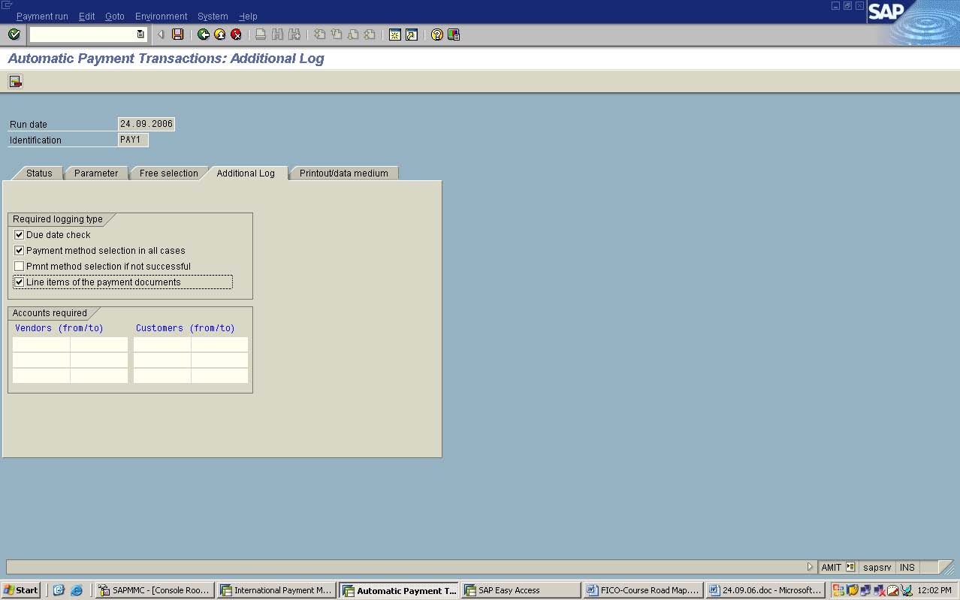Enable Pmnt method selection if not successful

pyautogui.click(x=20, y=267)
